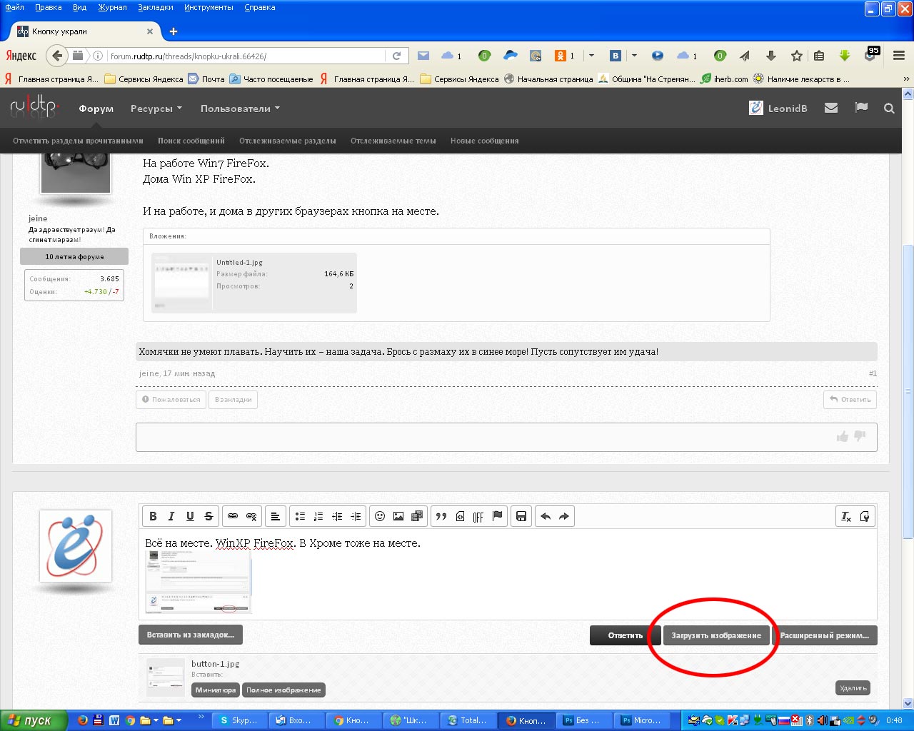This screenshot has width=914, height=731.
Task: Open the Закладки menu
Action: click(156, 7)
